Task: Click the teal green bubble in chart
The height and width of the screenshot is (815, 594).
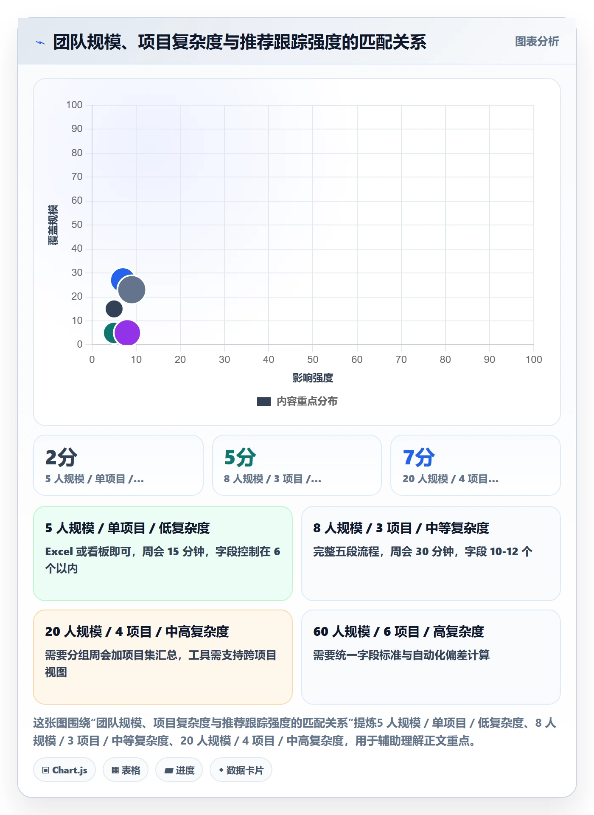Action: click(x=109, y=333)
